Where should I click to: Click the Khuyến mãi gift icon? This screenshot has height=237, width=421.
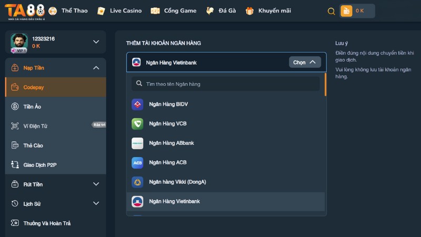(x=249, y=11)
